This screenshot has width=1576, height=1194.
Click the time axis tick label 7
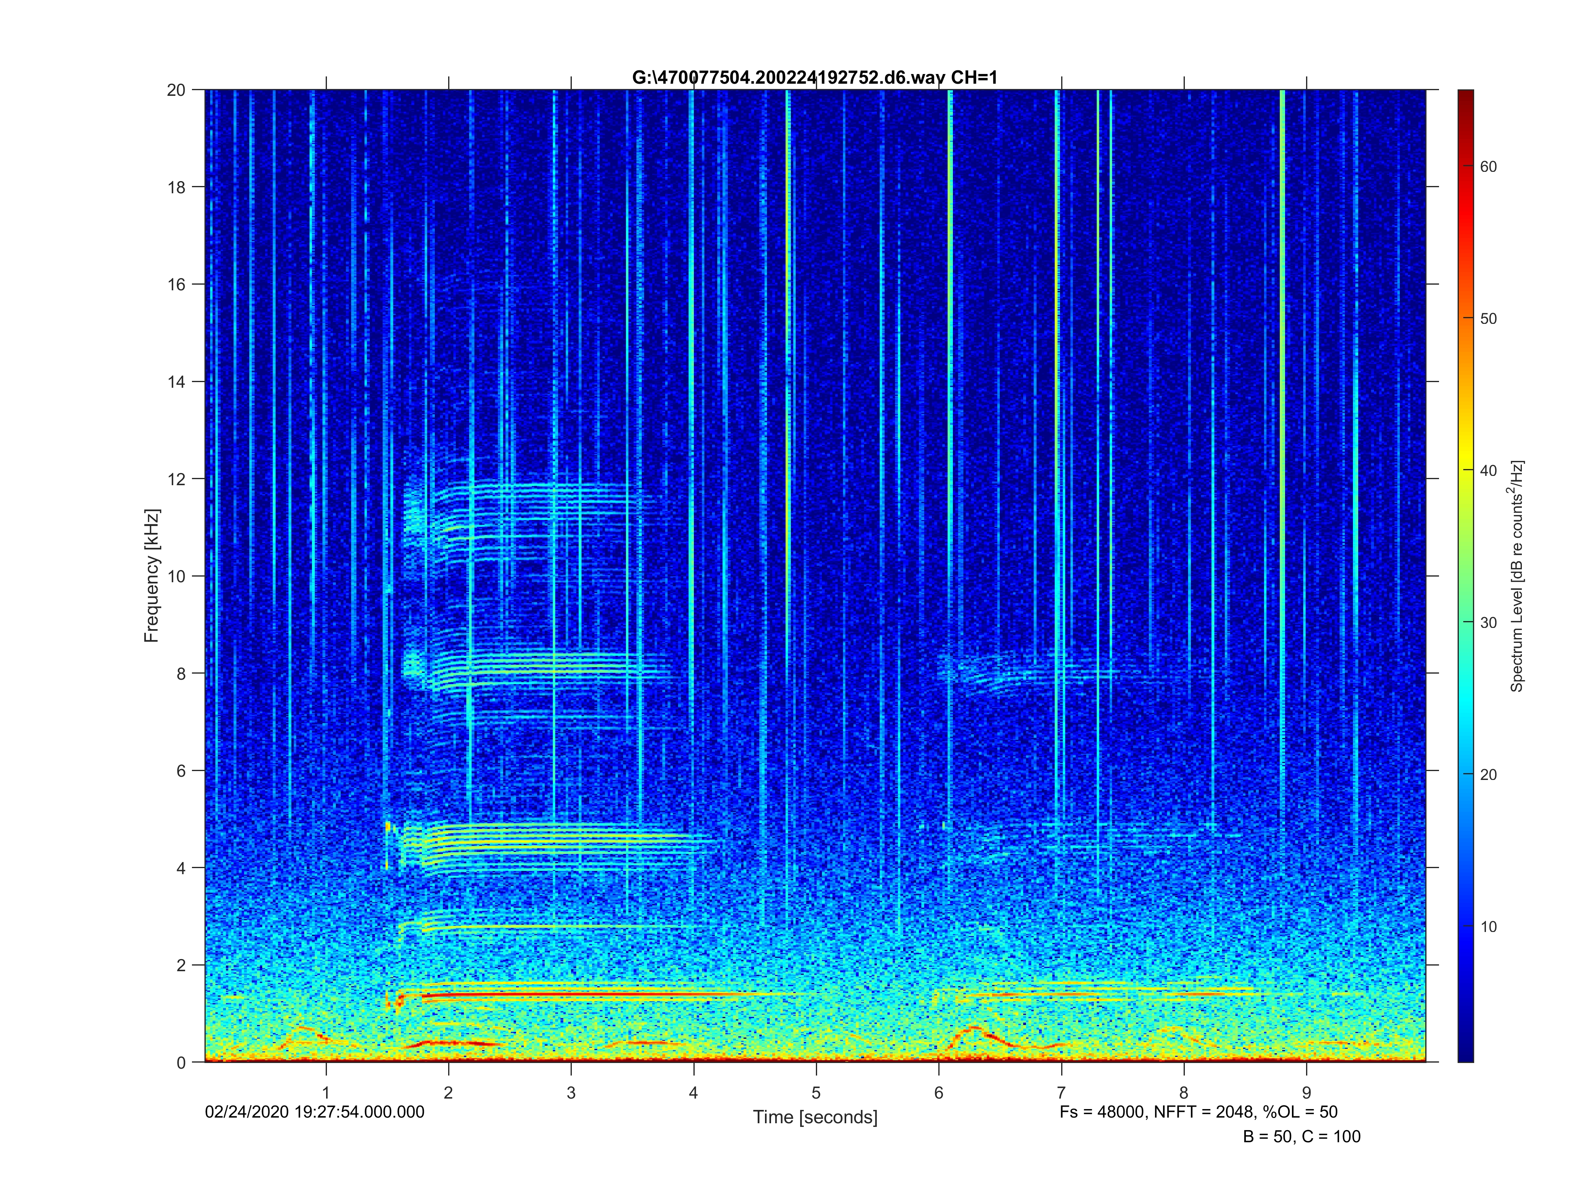(x=1061, y=1093)
